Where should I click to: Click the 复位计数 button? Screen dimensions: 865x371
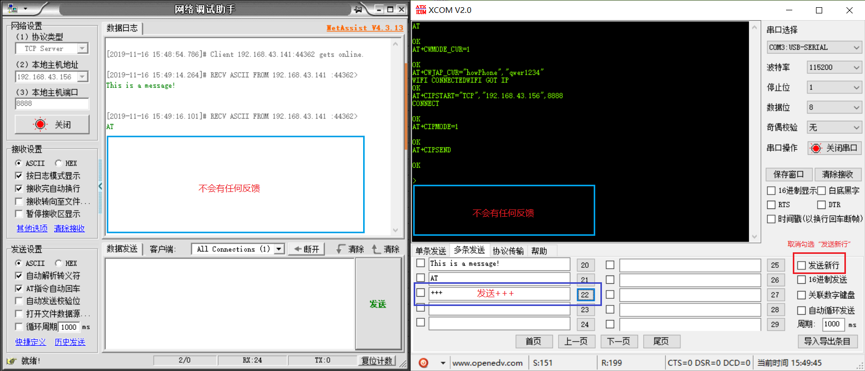coord(377,361)
